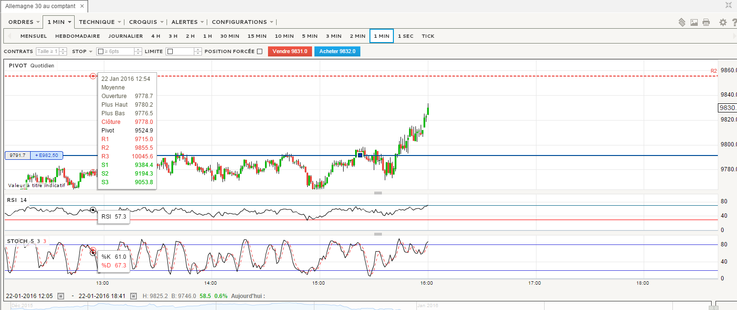The width and height of the screenshot is (737, 310).
Task: Grab splitter handle above STOCH panel
Action: click(378, 234)
